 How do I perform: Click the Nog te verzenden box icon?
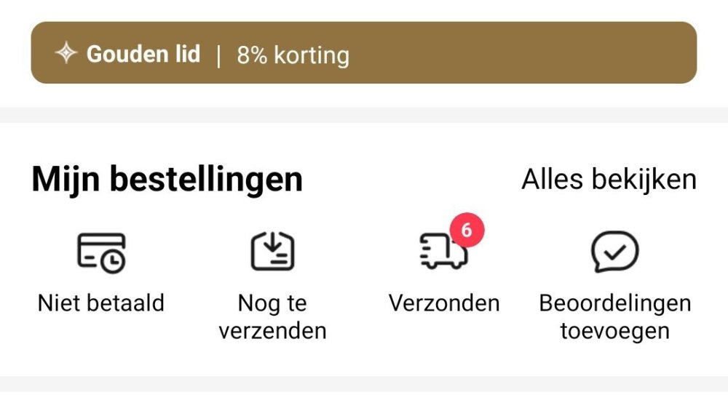272,252
